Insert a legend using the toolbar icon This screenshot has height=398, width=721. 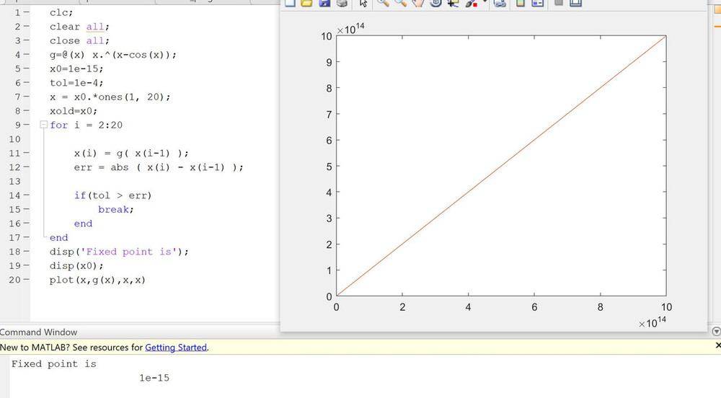tap(538, 3)
